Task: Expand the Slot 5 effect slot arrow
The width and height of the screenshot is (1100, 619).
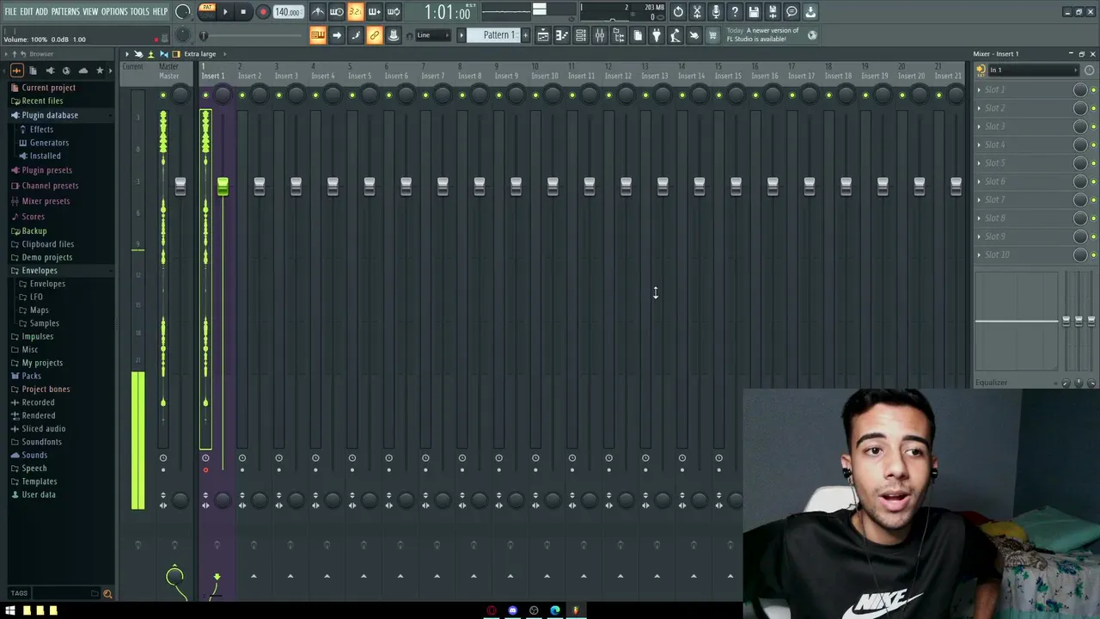Action: tap(979, 163)
